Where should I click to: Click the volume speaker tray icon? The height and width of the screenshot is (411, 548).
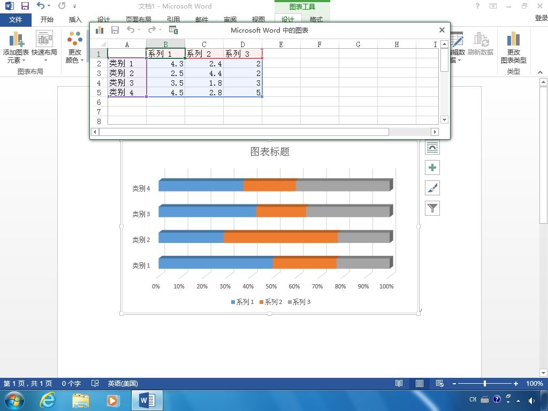531,400
